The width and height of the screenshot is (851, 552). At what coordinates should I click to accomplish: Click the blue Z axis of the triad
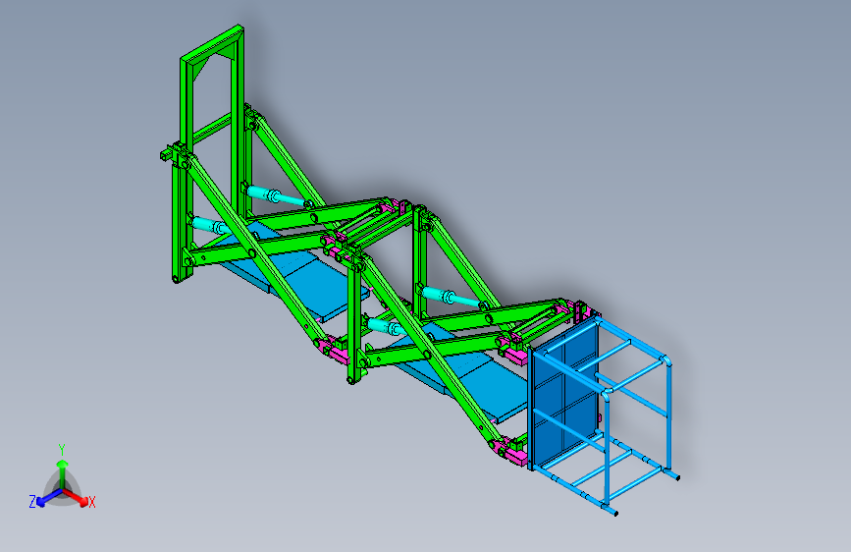coord(49,497)
